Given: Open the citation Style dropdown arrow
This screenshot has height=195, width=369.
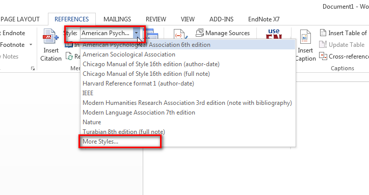Looking at the screenshot, I should click(137, 33).
